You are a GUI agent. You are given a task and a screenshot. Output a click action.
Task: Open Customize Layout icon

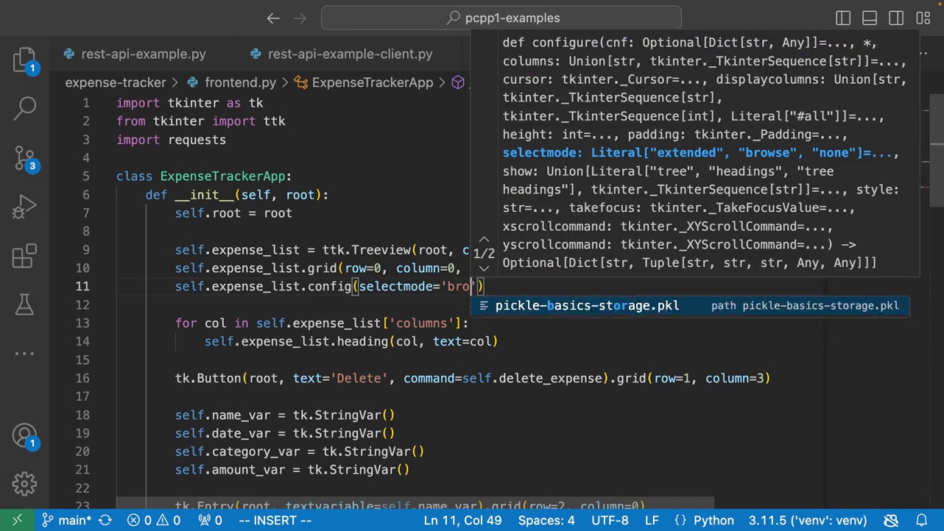923,18
